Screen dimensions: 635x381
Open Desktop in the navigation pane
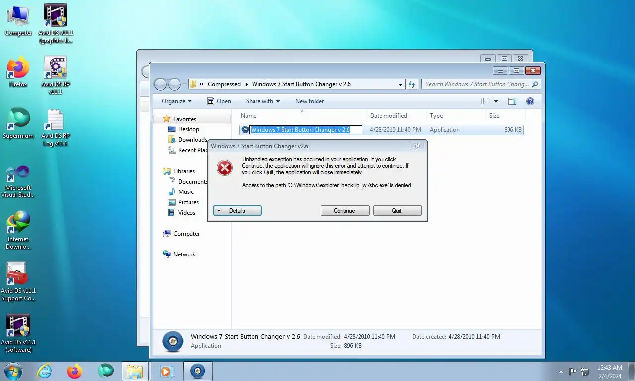[189, 129]
